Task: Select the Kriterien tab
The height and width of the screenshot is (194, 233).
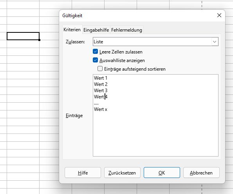Action: (72, 30)
